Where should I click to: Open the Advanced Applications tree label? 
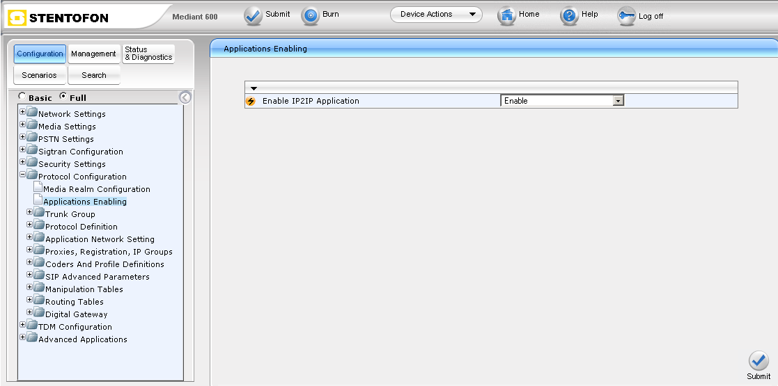point(83,339)
